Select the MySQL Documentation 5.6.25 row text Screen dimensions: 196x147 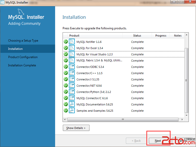point(95,104)
